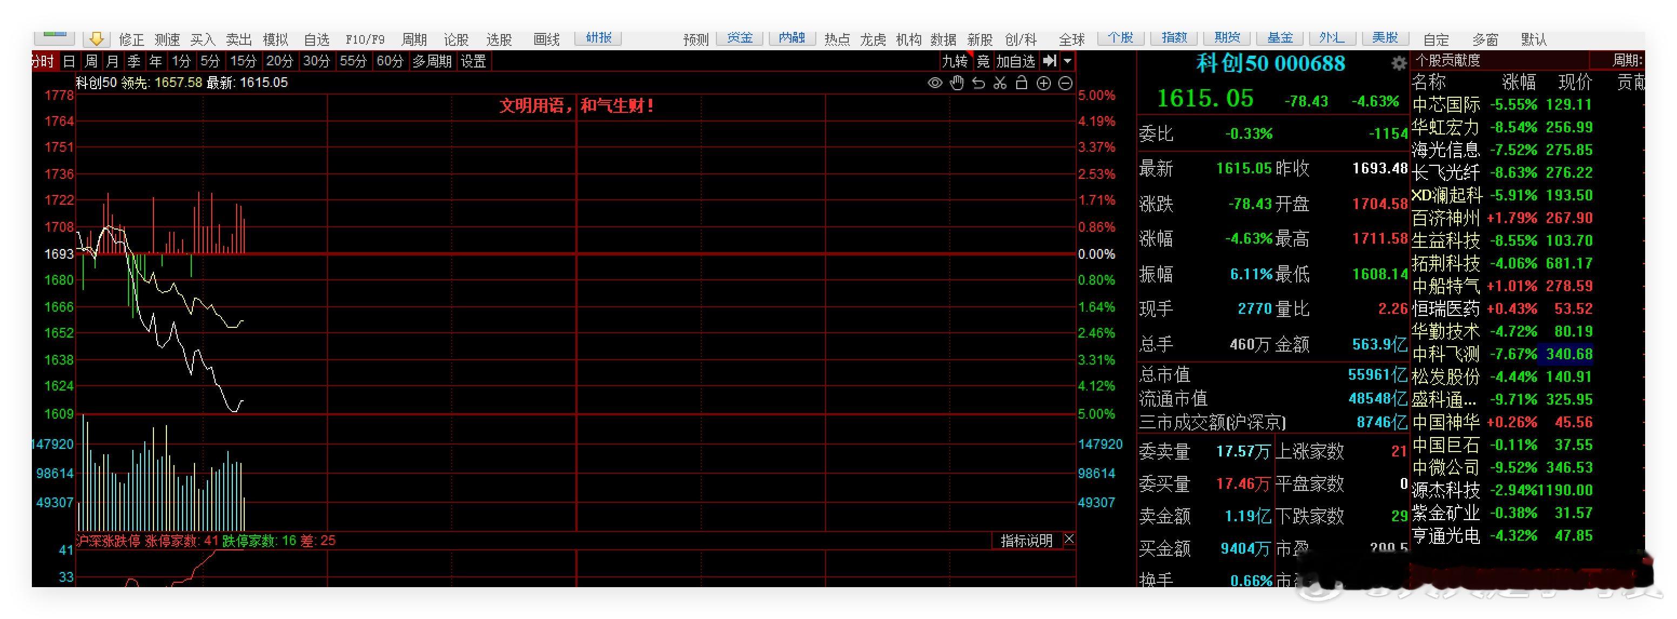
Task: Select the 中芯国际 row in contribution list
Action: point(1528,104)
